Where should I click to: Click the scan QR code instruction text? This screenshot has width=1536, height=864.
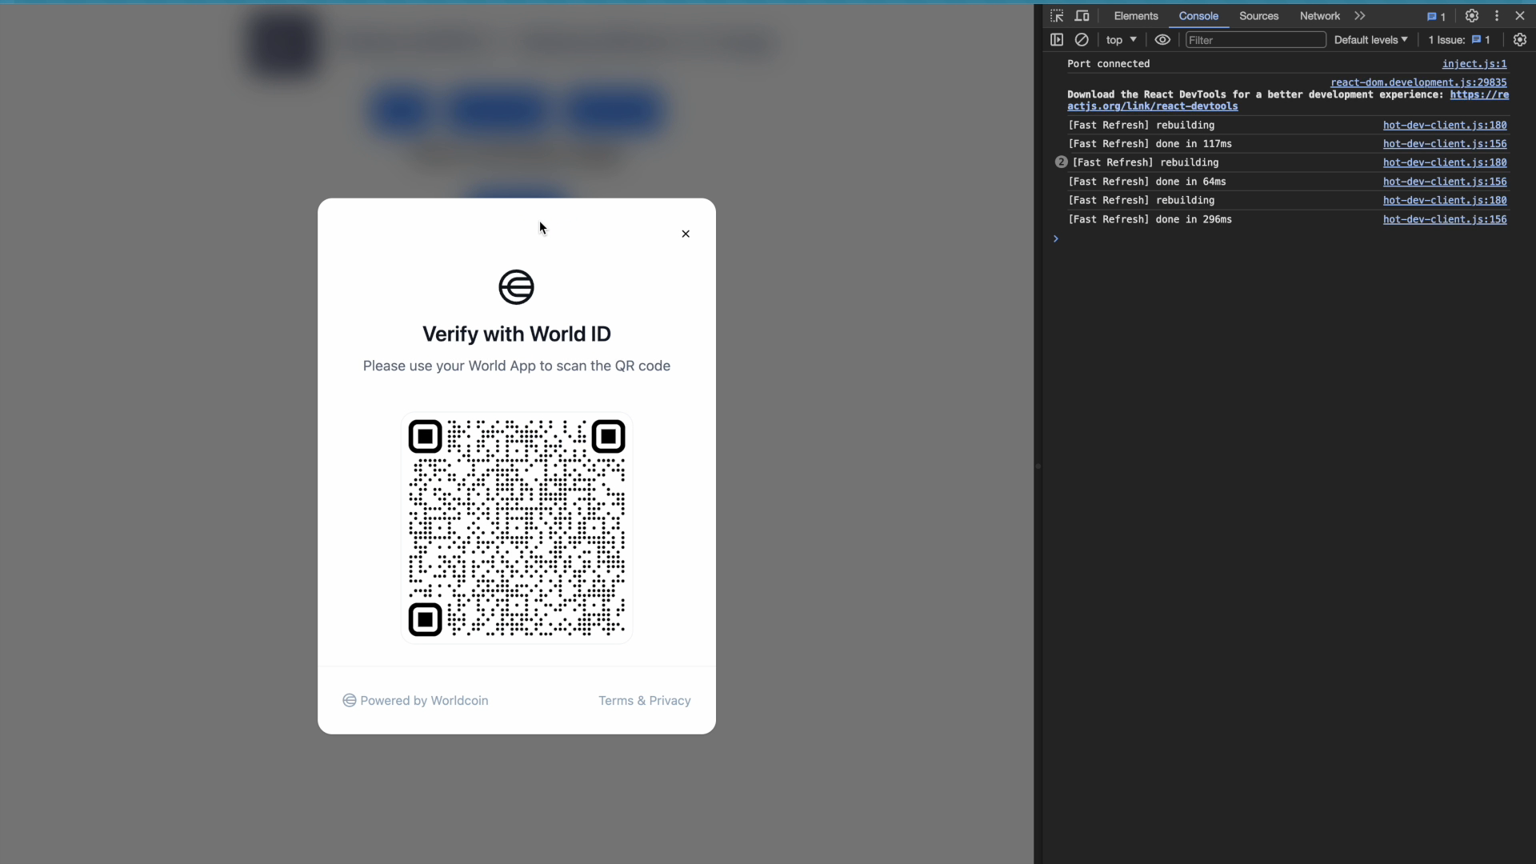(x=517, y=366)
